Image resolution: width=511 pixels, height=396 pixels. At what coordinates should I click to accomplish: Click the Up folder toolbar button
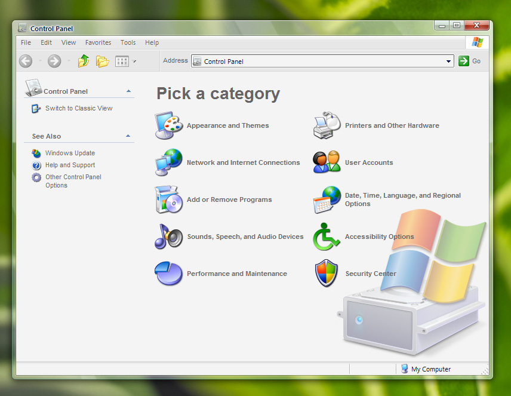click(84, 61)
